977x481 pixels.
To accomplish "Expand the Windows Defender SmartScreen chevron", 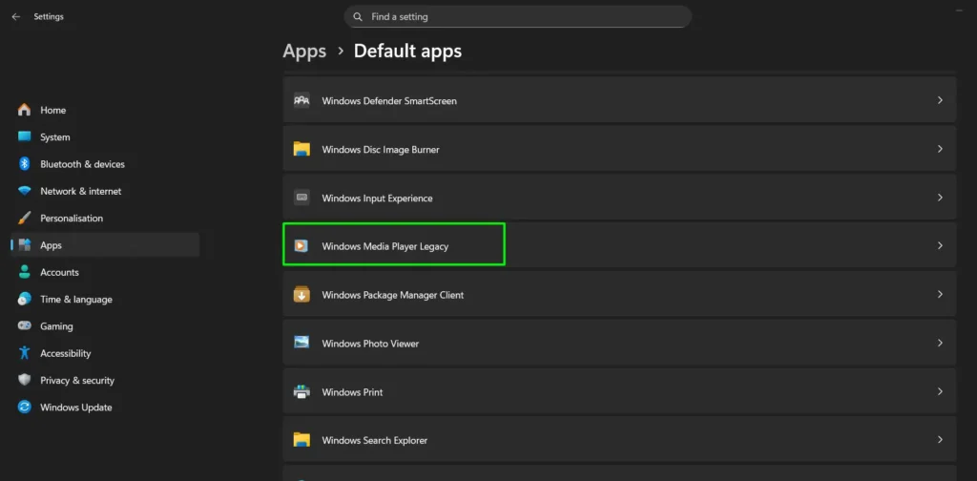I will (x=940, y=100).
